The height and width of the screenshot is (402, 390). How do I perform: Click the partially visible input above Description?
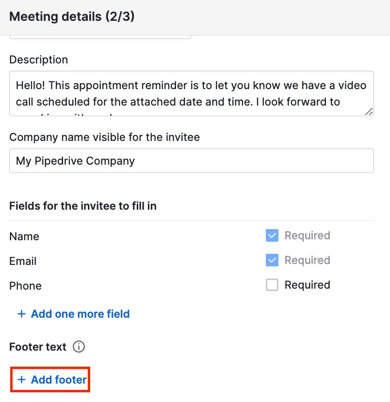(100, 36)
